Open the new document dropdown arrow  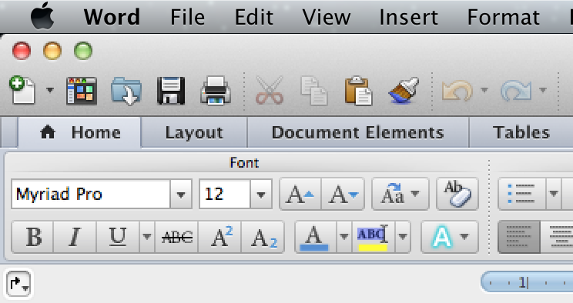point(50,90)
